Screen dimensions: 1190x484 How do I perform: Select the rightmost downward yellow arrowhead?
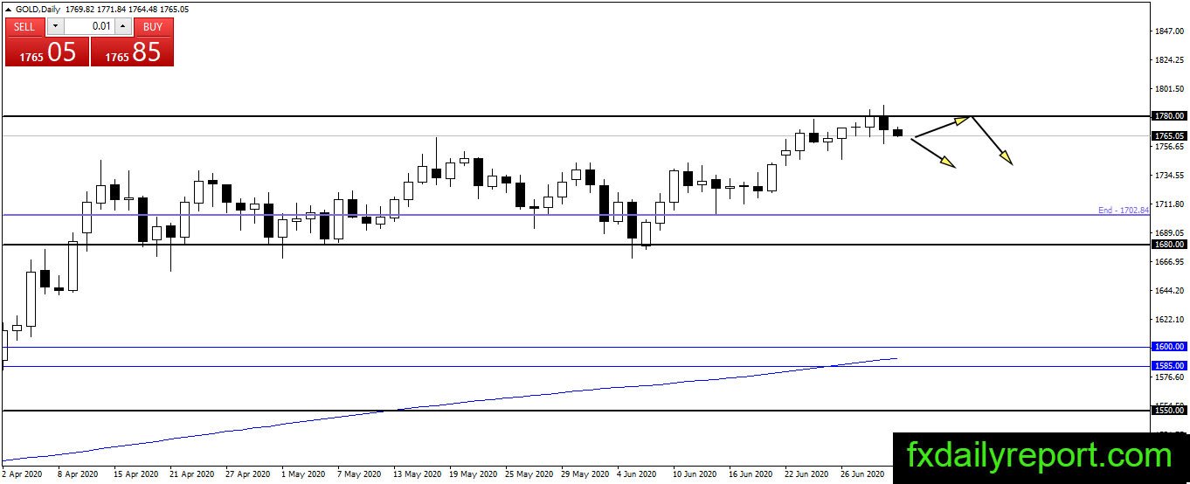pyautogui.click(x=1006, y=157)
